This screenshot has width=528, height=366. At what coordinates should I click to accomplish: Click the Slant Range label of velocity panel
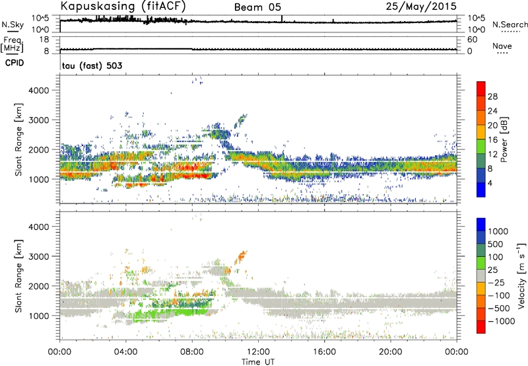[x=18, y=275]
